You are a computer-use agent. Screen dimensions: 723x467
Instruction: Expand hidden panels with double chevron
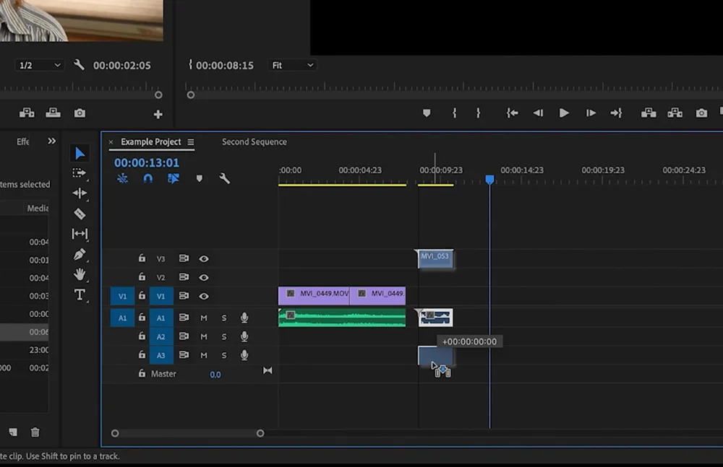(x=51, y=141)
